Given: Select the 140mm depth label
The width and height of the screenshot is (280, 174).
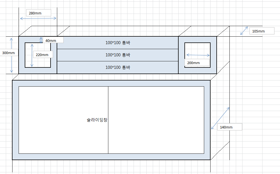Looking at the screenshot, I should coord(230,127).
